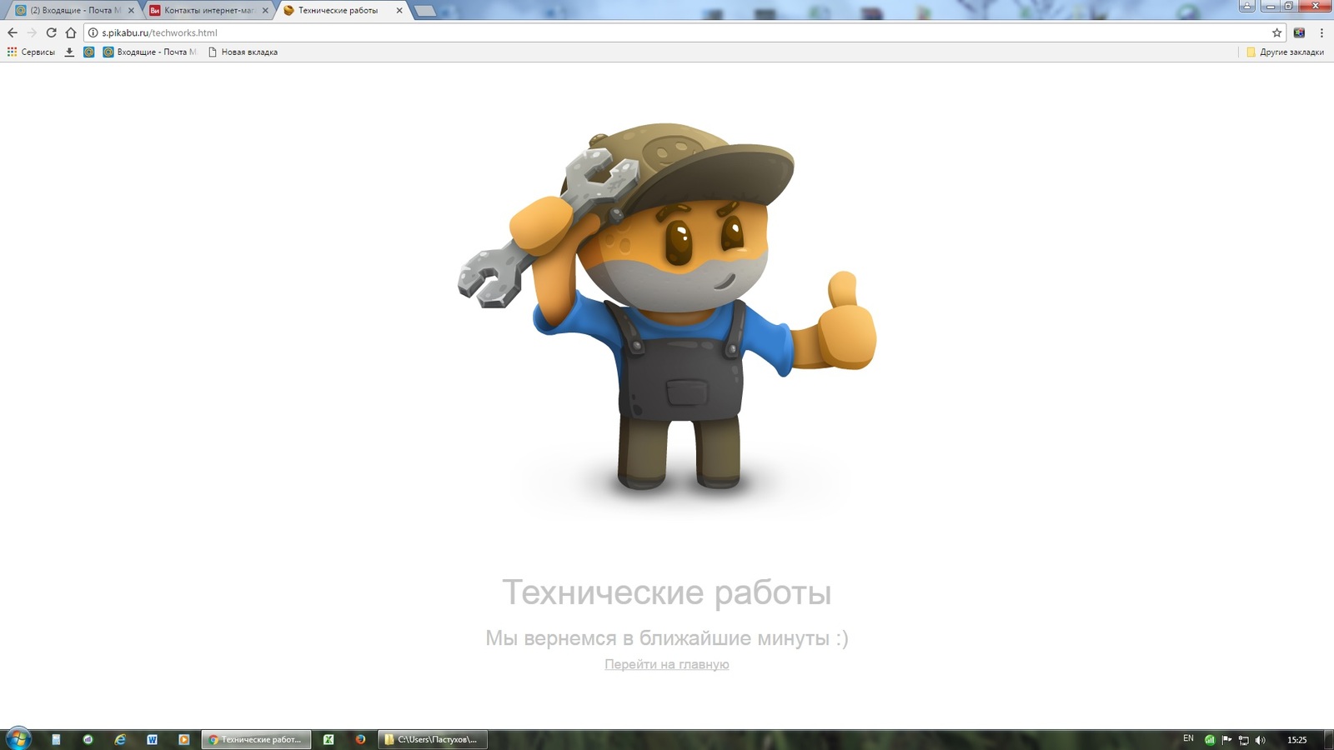Close the Контакты интернет-маг tab
The height and width of the screenshot is (750, 1334).
[x=265, y=10]
